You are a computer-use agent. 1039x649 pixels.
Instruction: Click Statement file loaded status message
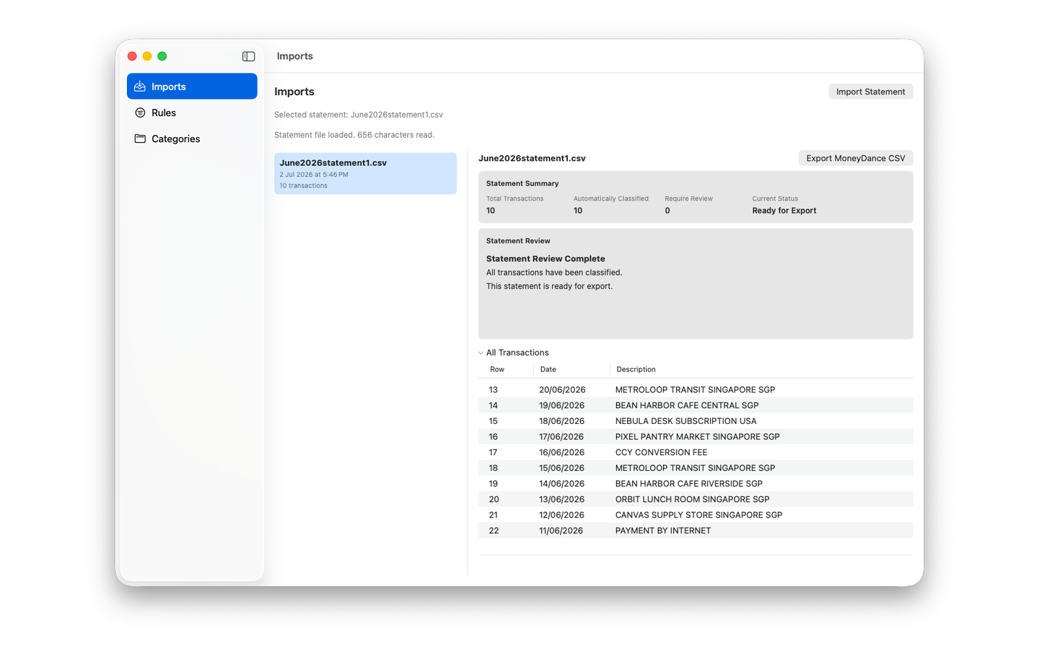click(354, 135)
